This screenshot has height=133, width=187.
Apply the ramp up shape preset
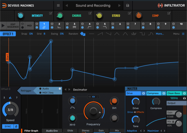point(100,34)
